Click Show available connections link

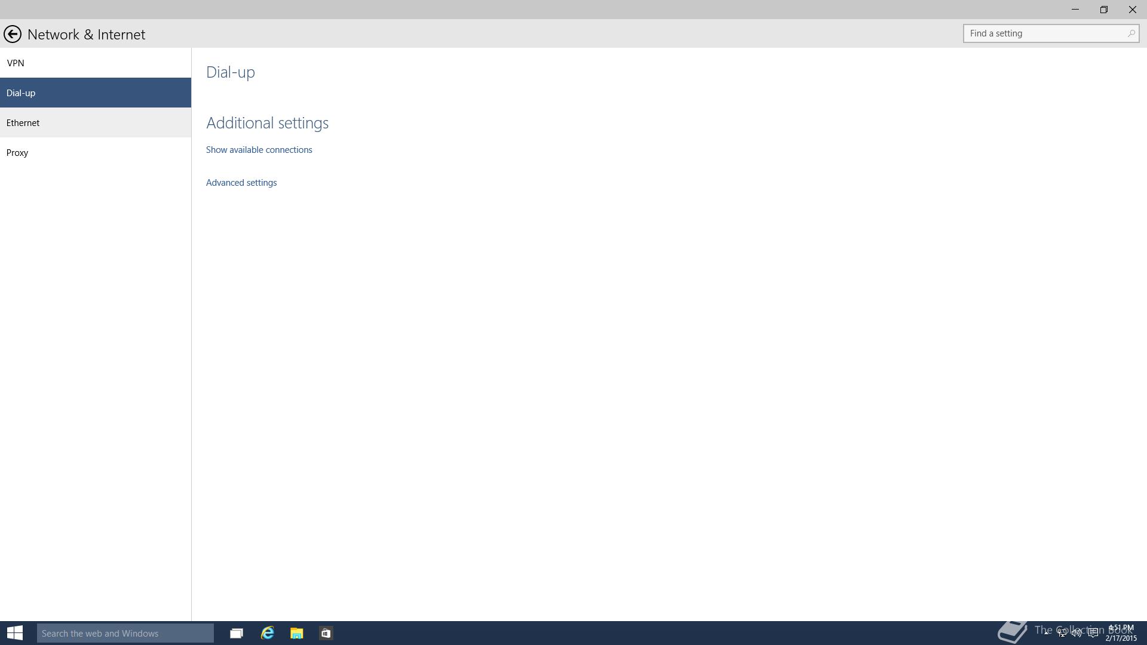coord(259,149)
